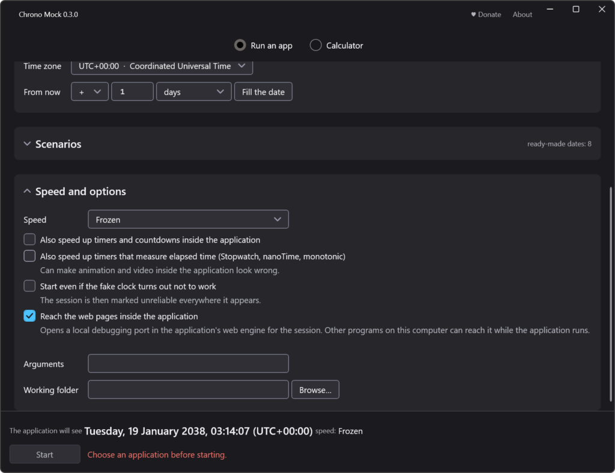Close the Chrono Mock window
This screenshot has width=615, height=473.
point(602,9)
